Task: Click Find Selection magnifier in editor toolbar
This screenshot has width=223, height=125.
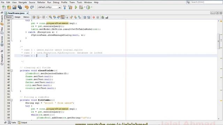Action: [x=51, y=17]
